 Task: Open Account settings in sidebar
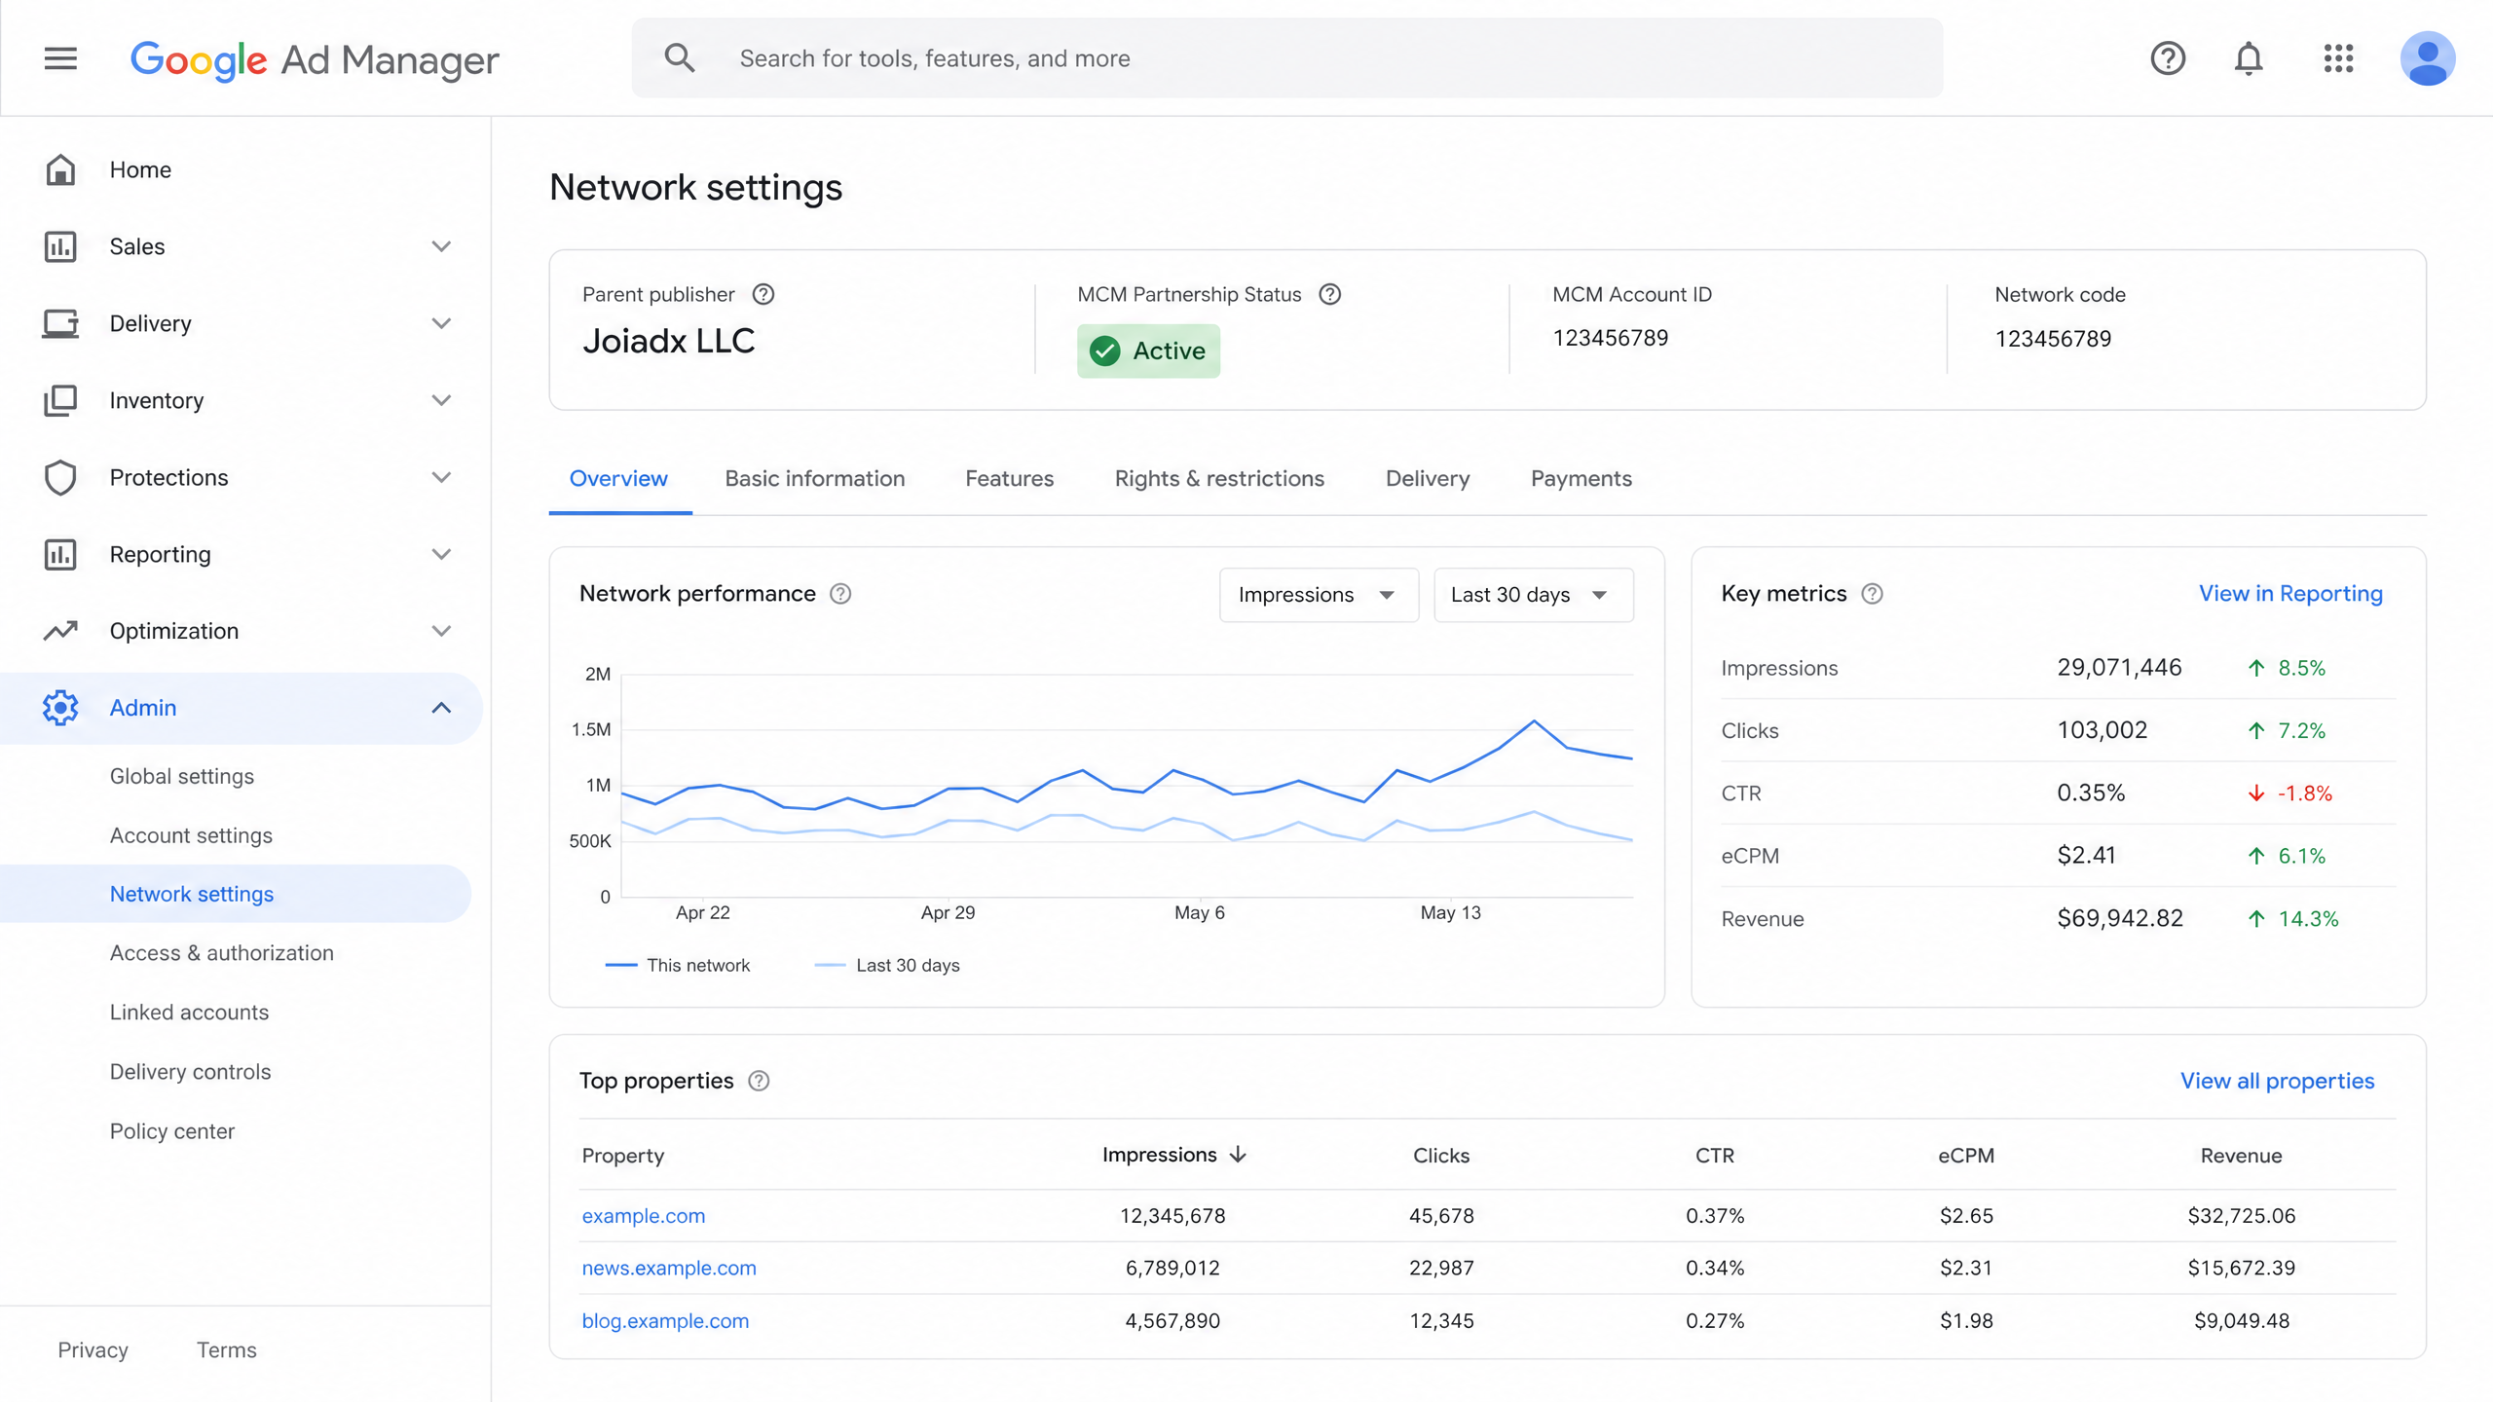coord(191,835)
